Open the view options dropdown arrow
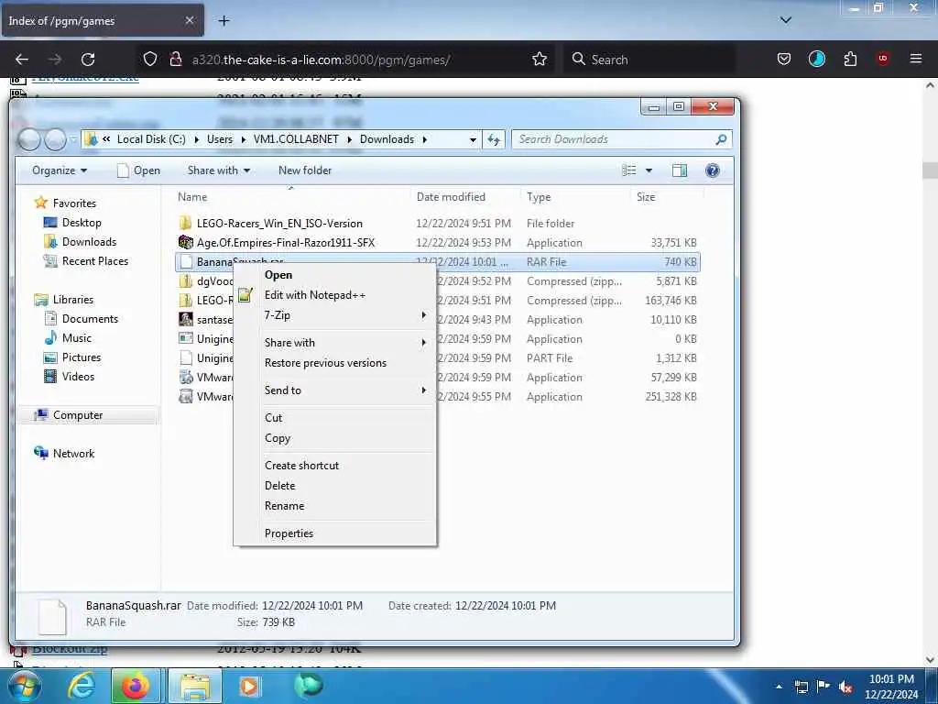Screen dimensions: 938x704 pos(649,170)
